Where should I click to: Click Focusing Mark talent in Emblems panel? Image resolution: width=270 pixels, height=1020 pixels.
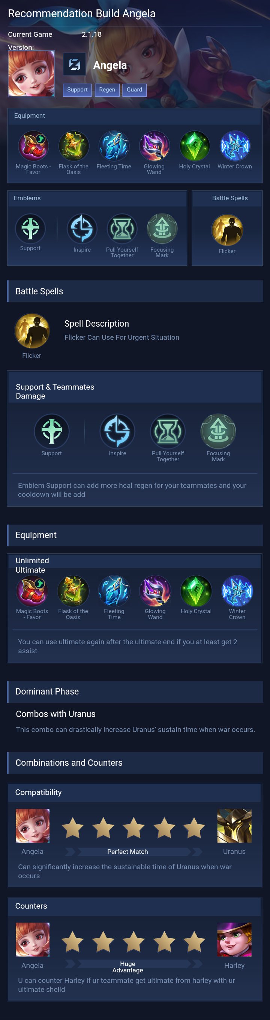tap(162, 228)
